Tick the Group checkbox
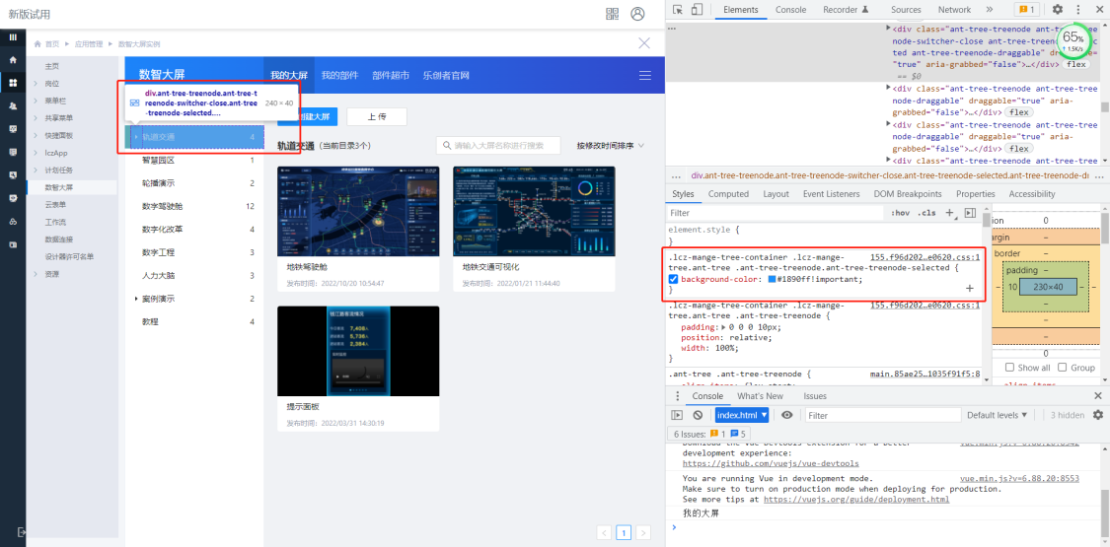This screenshot has height=547, width=1110. pos(1064,368)
